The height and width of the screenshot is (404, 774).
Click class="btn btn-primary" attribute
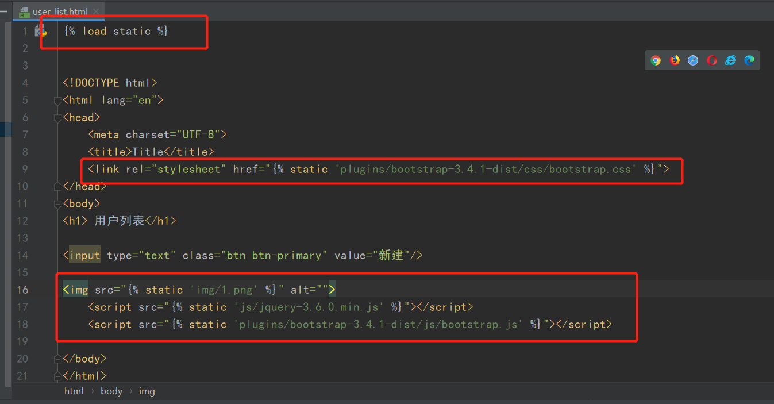tap(255, 255)
